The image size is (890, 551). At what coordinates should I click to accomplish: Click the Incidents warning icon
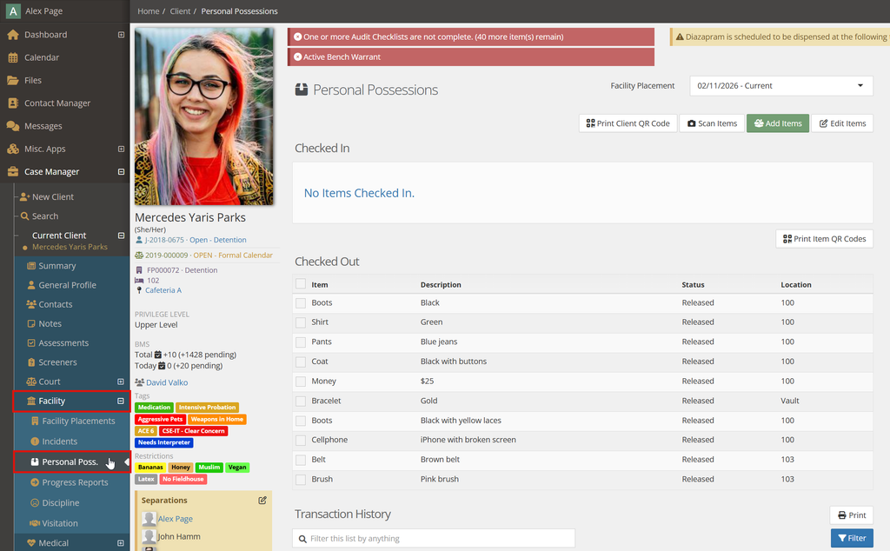click(x=35, y=441)
